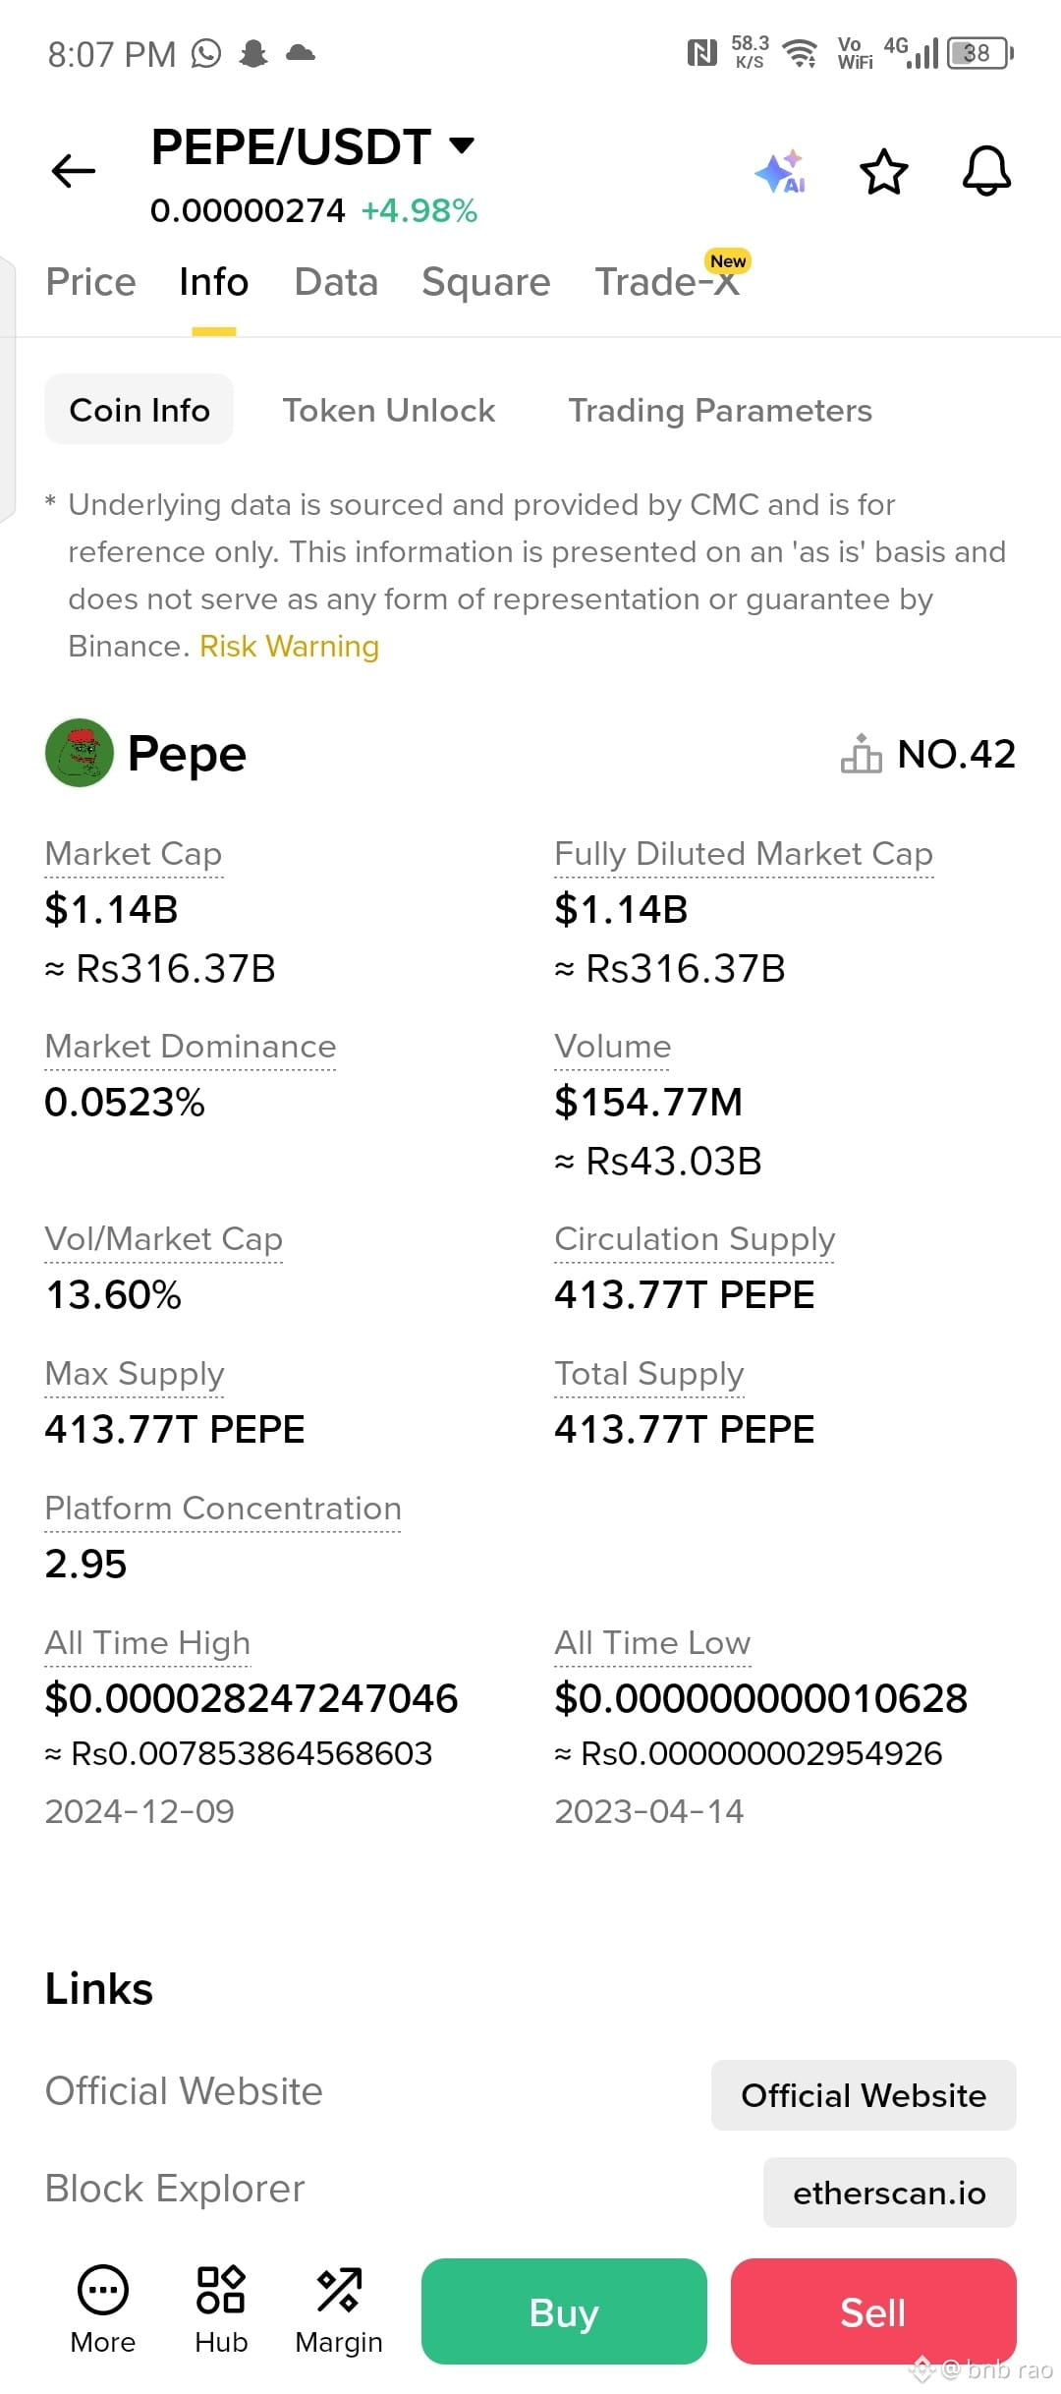
Task: Switch to the Data tab
Action: (x=336, y=282)
